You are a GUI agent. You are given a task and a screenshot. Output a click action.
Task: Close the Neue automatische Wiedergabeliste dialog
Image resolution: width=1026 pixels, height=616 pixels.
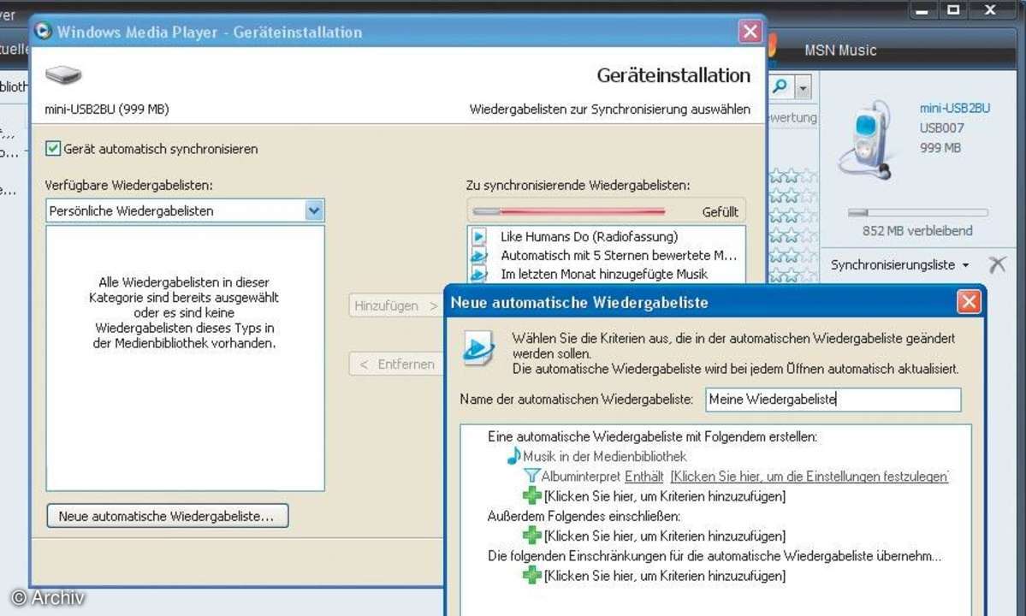969,302
